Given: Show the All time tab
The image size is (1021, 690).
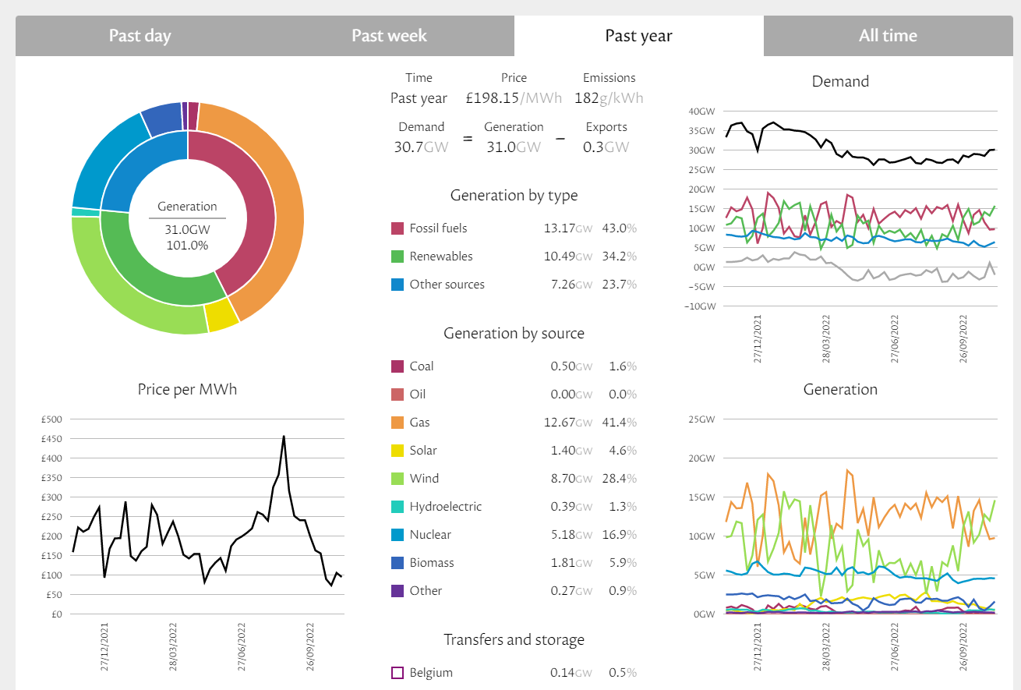Looking at the screenshot, I should click(888, 36).
